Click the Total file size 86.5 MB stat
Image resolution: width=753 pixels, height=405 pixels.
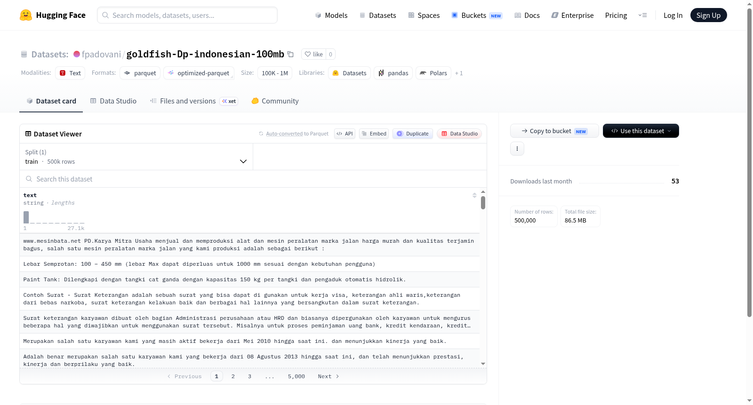pyautogui.click(x=580, y=216)
